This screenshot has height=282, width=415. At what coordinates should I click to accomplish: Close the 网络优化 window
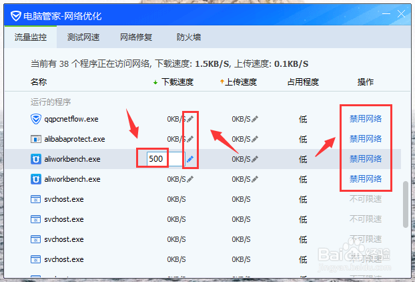(x=401, y=14)
